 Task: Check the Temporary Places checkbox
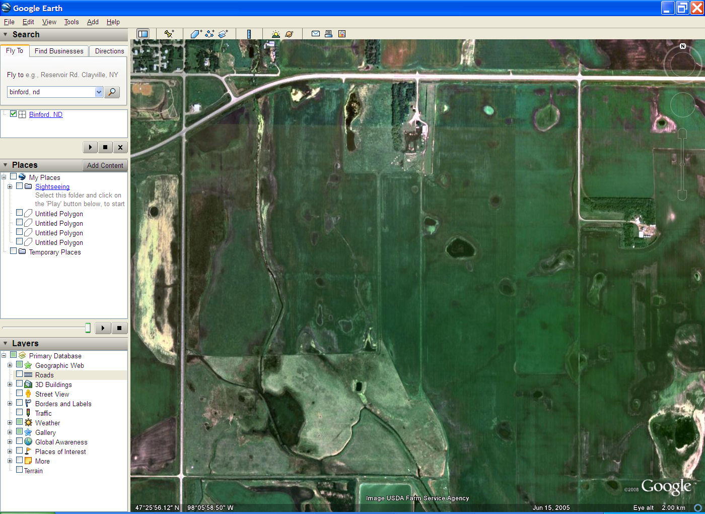coord(14,251)
